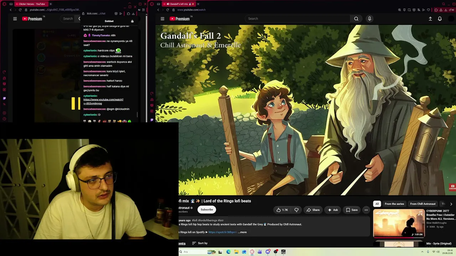The width and height of the screenshot is (456, 256).
Task: Open Microsoft Edge from the taskbar
Action: click(x=228, y=252)
